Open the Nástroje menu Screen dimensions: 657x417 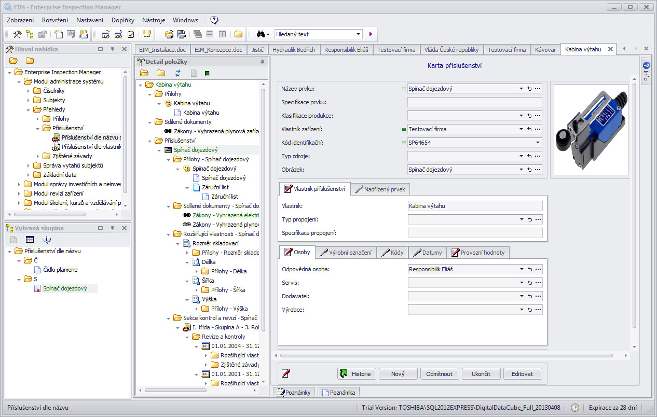(x=153, y=20)
